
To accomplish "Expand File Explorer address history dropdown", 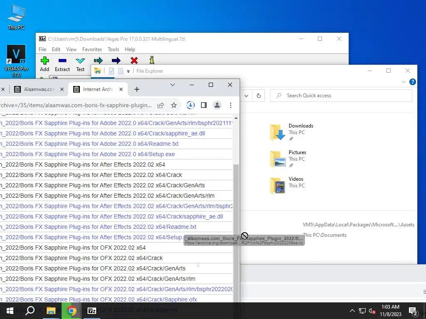I will (x=246, y=96).
